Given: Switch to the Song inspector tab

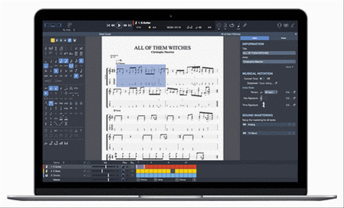Looking at the screenshot, I should [255, 38].
